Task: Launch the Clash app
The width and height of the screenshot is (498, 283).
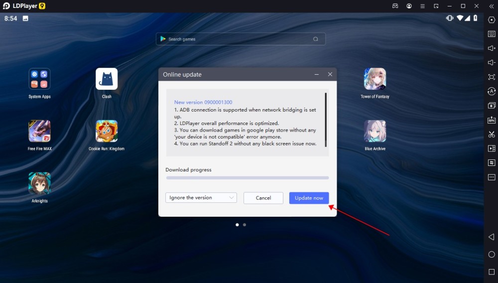Action: click(x=107, y=79)
